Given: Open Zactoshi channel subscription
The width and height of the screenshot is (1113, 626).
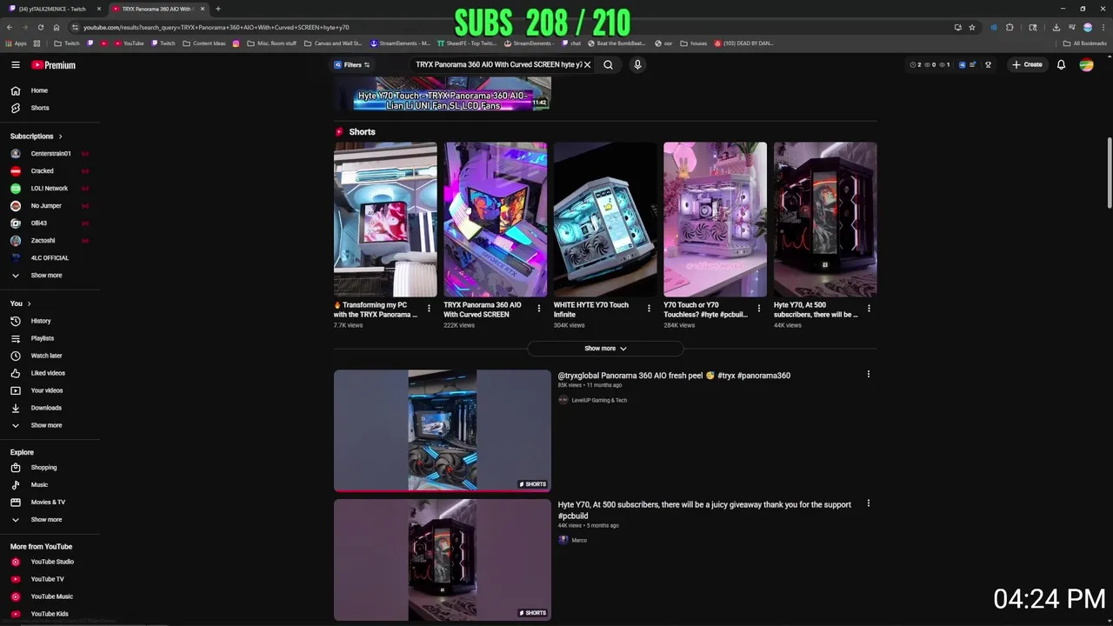Looking at the screenshot, I should point(50,241).
